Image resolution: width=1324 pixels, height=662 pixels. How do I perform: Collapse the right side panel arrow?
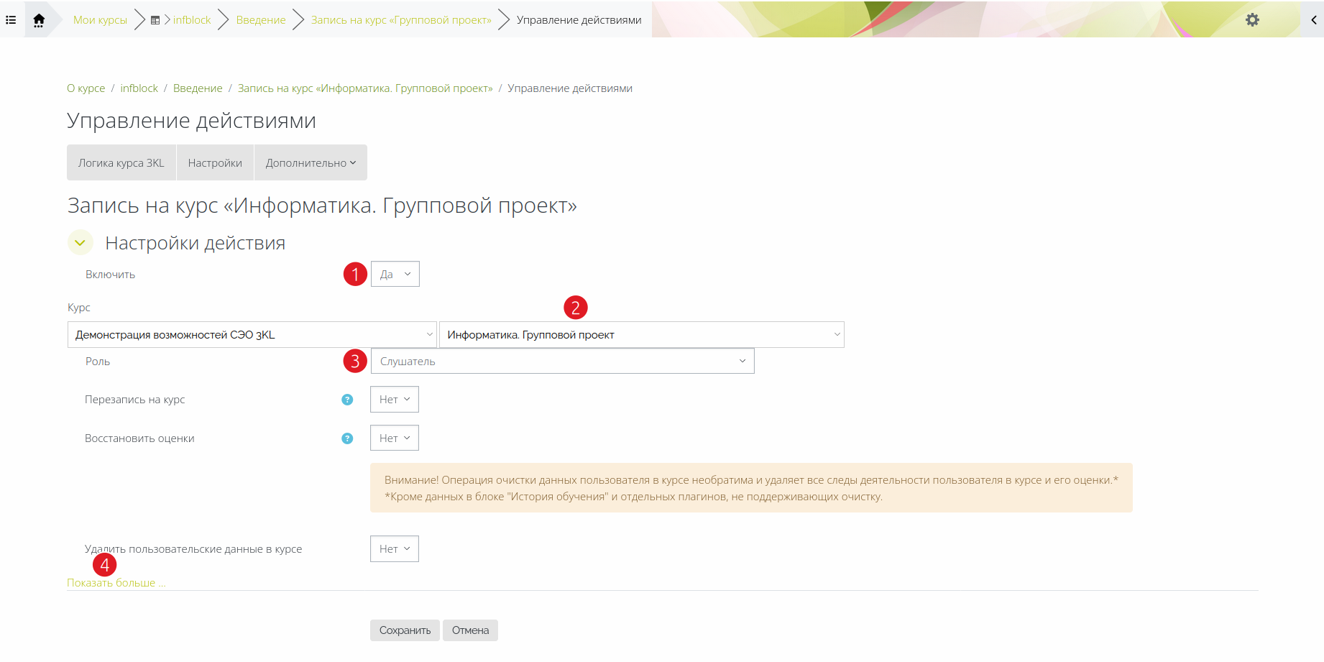click(1313, 20)
